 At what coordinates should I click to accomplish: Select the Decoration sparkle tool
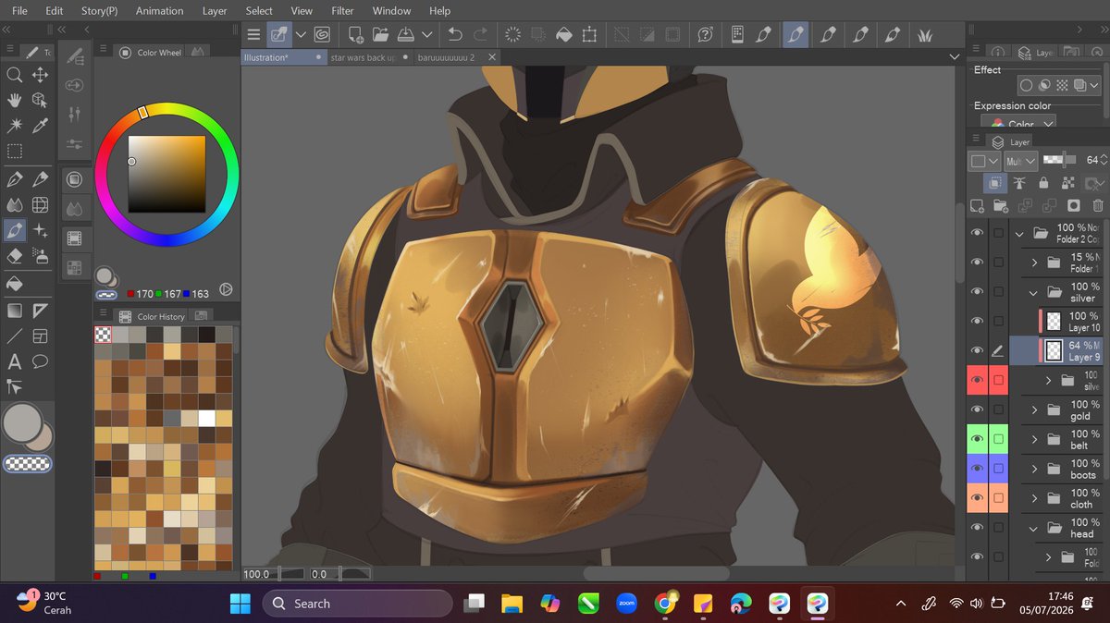pyautogui.click(x=40, y=230)
